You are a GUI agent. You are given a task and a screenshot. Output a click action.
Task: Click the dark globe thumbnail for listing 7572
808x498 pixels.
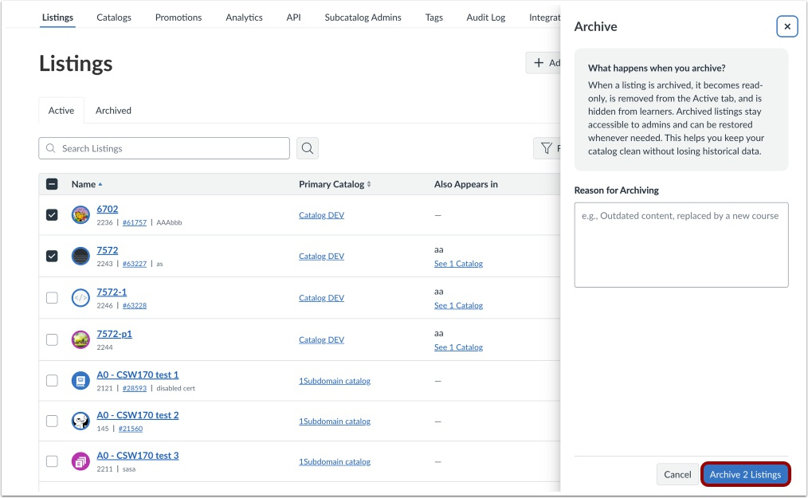(x=80, y=255)
